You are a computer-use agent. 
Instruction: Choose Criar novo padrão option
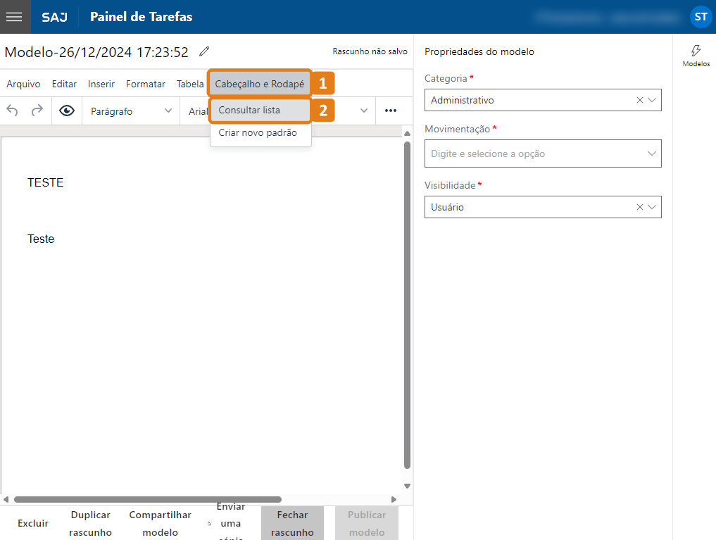tap(258, 132)
